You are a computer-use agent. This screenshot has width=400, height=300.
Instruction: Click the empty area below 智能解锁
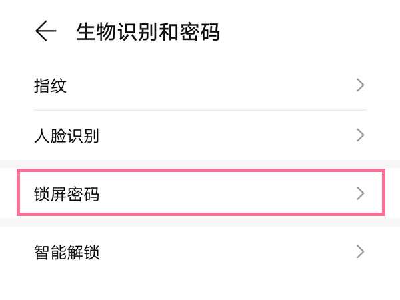click(x=200, y=285)
